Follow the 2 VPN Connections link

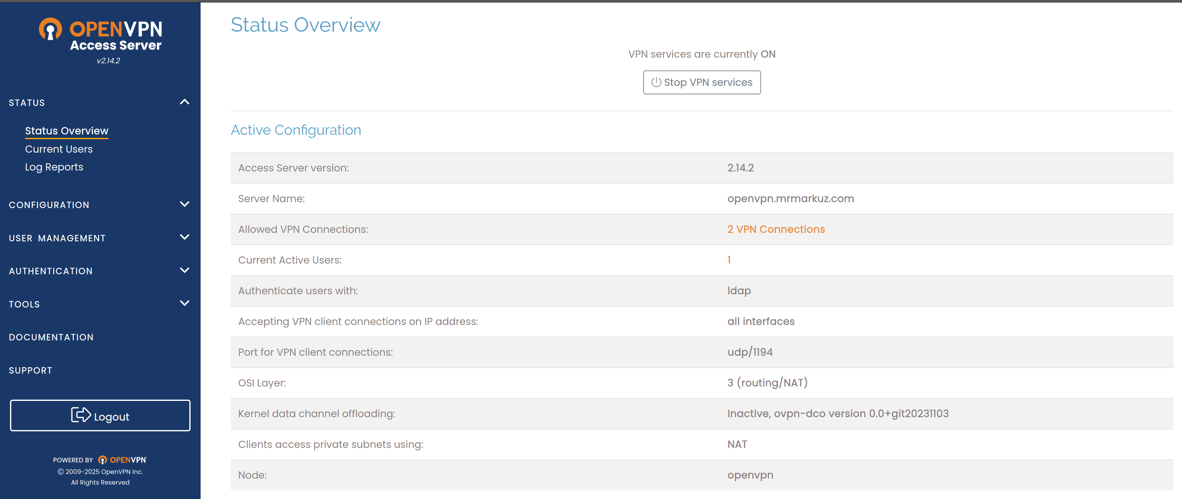click(x=776, y=229)
